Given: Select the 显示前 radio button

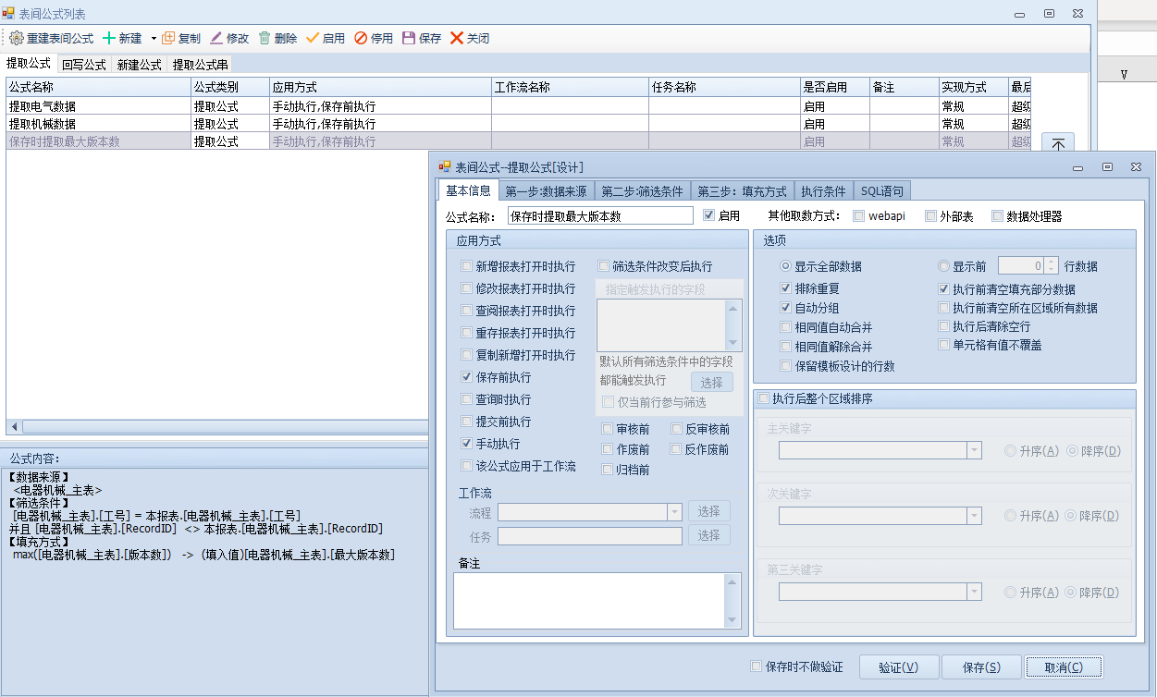Looking at the screenshot, I should tap(944, 266).
